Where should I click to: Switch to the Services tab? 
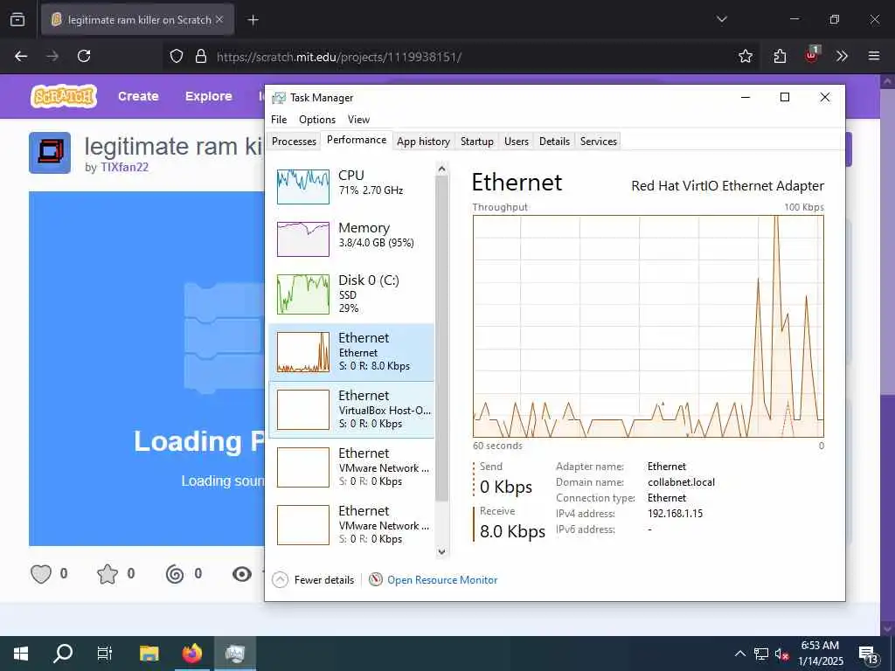click(598, 141)
